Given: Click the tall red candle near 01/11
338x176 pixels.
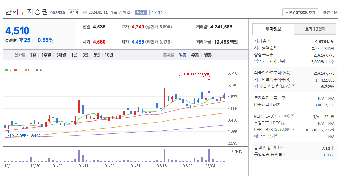Looking at the screenshot, I should [x=79, y=106].
